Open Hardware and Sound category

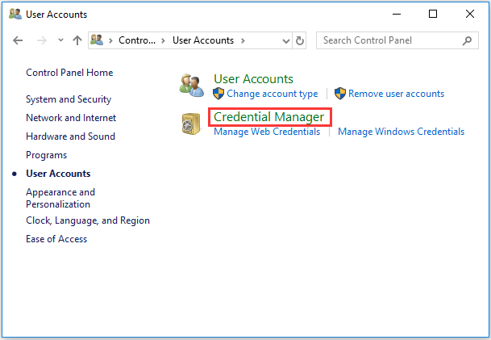70,136
